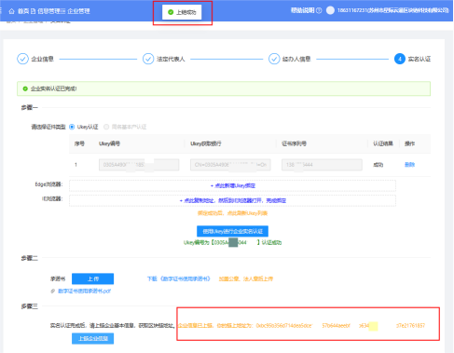Click the 证书序列号 input field

pyautogui.click(x=322, y=165)
